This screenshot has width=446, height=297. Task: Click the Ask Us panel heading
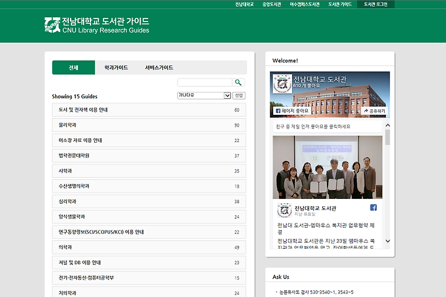(x=281, y=277)
